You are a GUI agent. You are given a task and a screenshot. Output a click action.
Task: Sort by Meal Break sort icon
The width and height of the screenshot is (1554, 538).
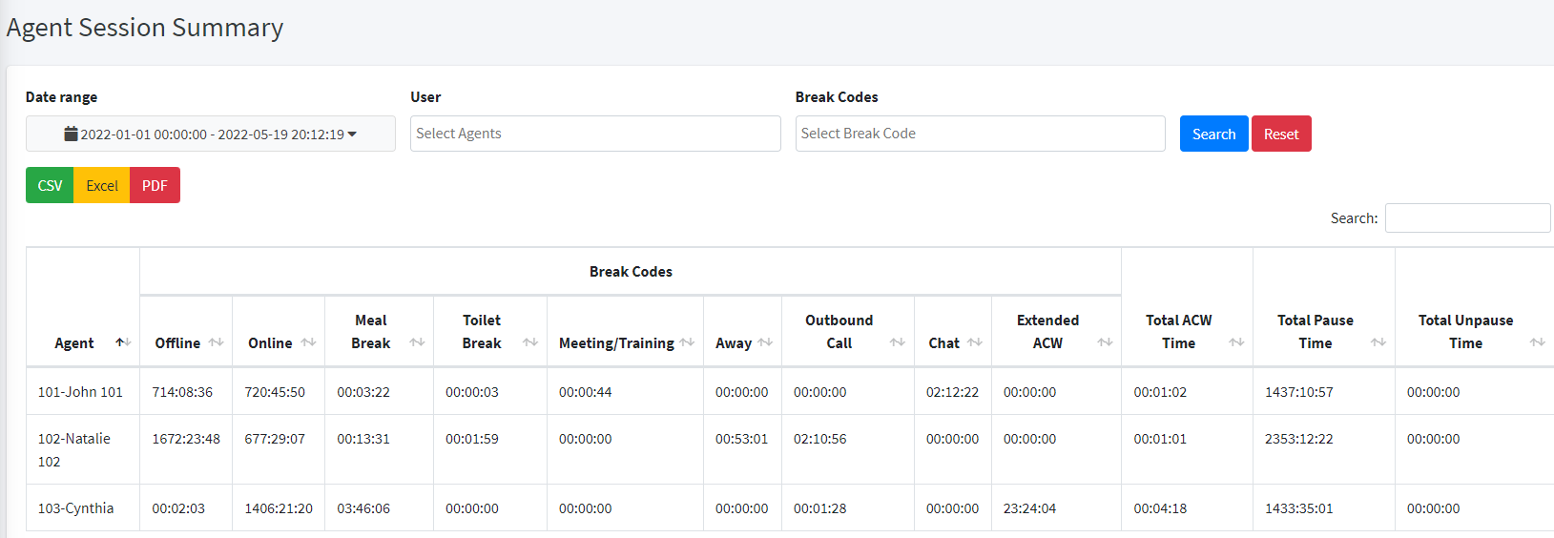[417, 342]
